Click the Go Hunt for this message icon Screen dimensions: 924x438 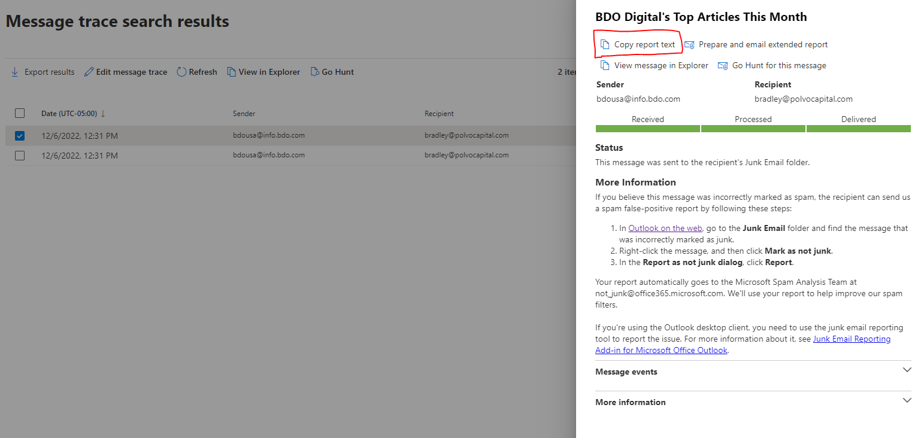click(x=723, y=66)
